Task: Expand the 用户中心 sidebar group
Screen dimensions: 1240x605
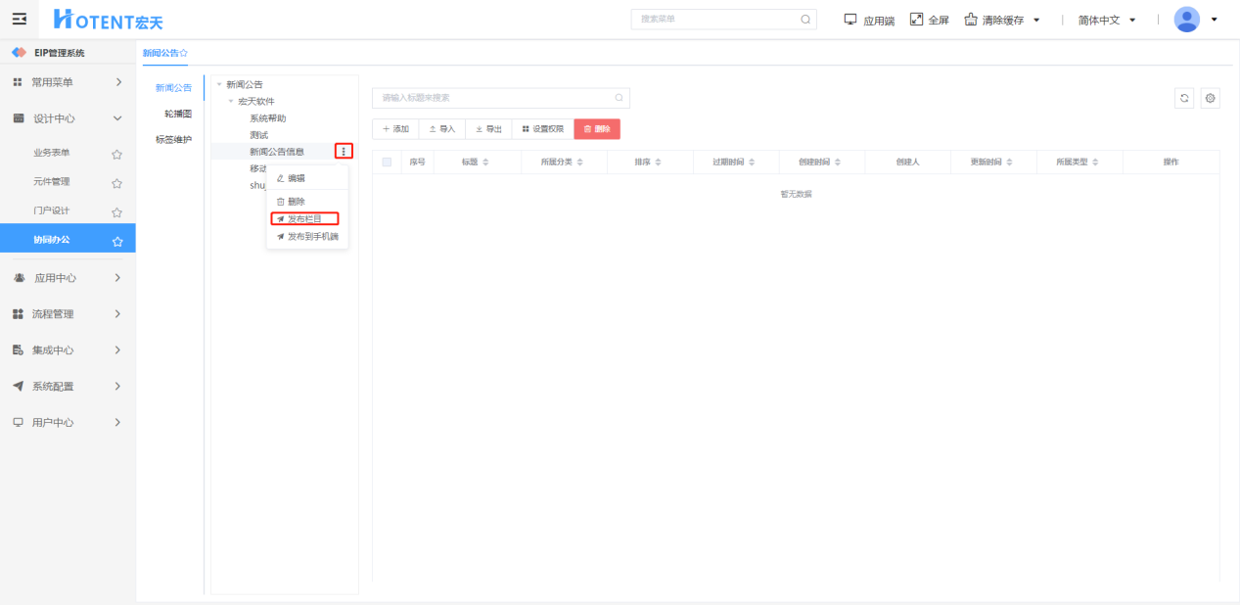Action: (68, 423)
